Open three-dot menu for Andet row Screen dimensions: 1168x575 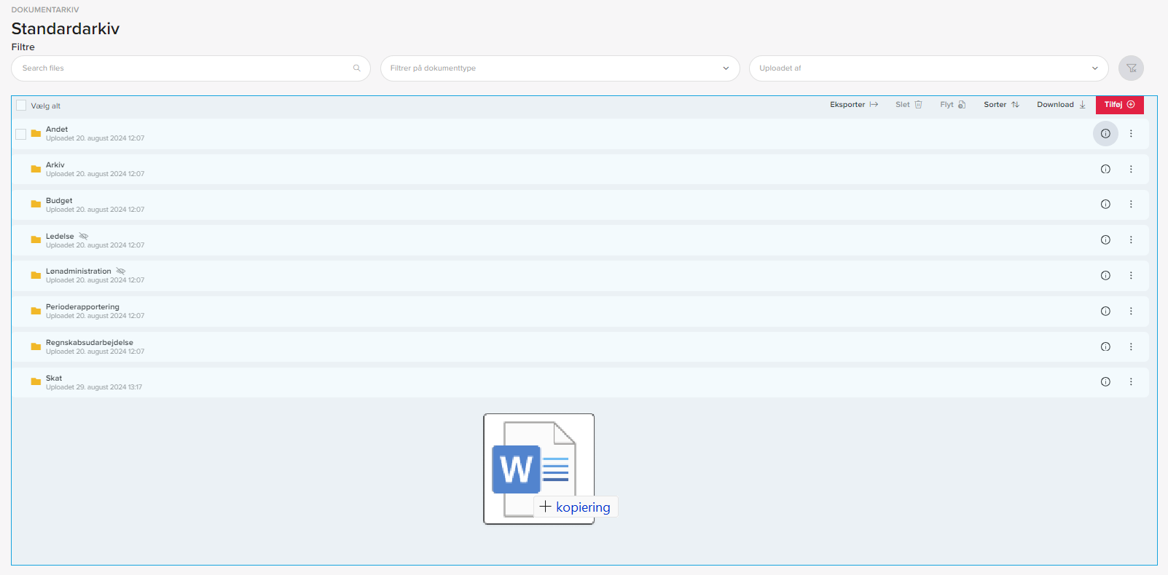point(1131,133)
